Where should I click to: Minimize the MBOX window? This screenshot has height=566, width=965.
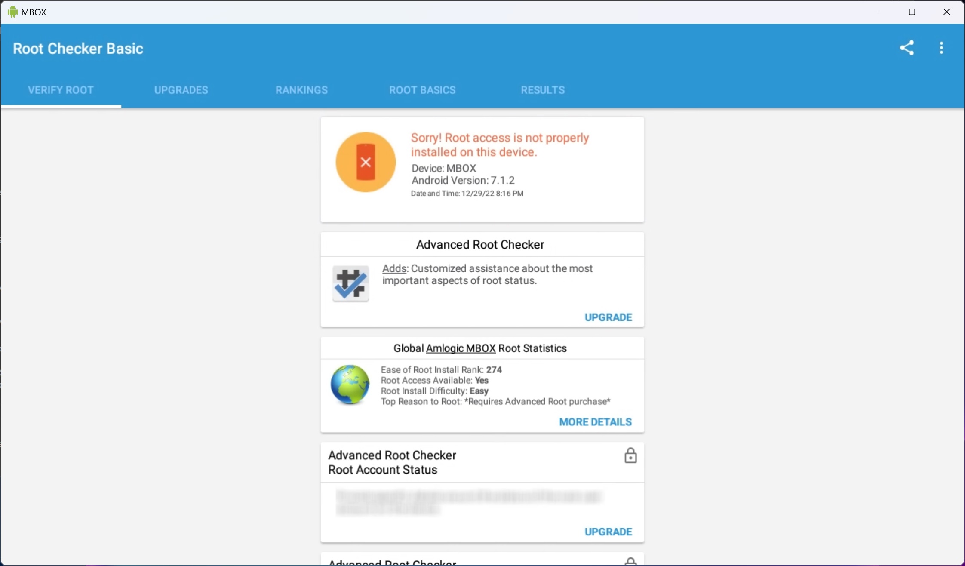[x=877, y=12]
